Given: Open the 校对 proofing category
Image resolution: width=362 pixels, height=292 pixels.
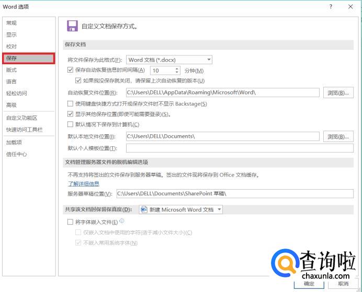Looking at the screenshot, I should [12, 46].
